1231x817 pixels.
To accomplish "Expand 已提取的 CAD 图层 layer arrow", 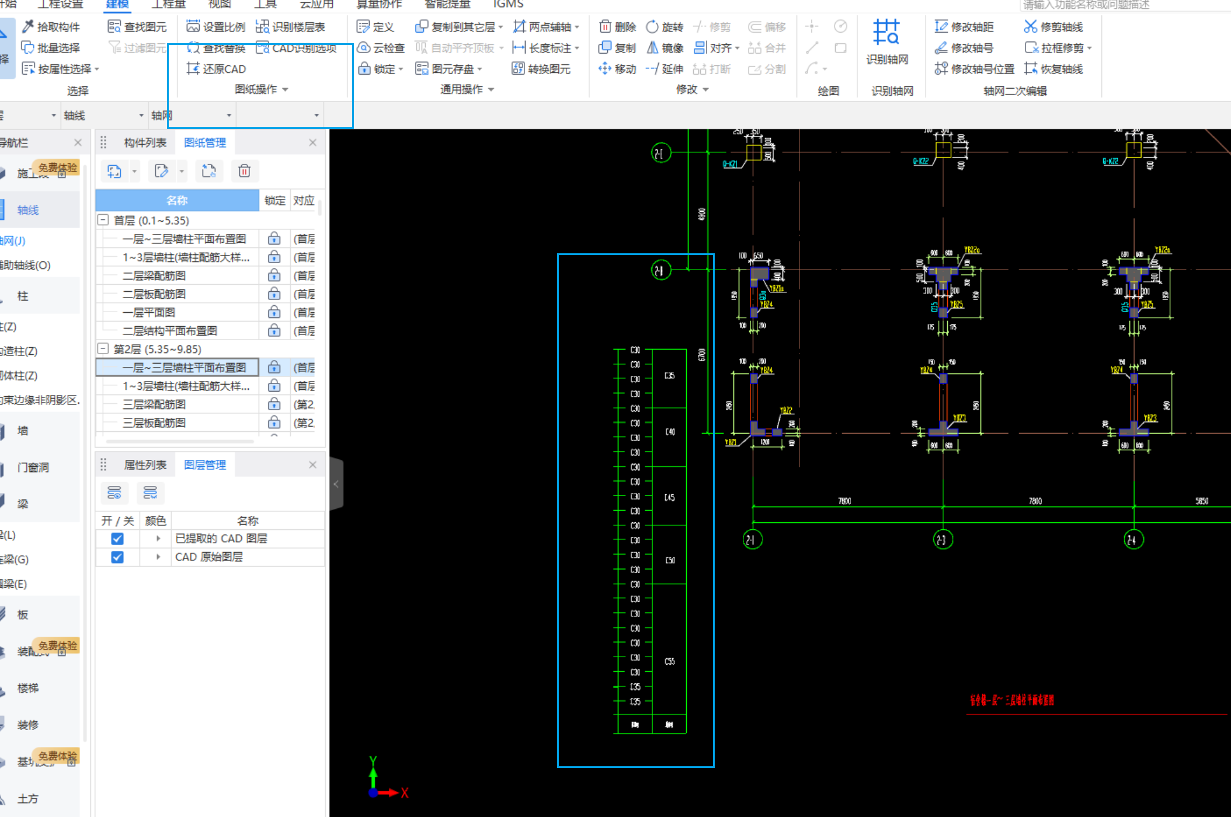I will coord(158,539).
